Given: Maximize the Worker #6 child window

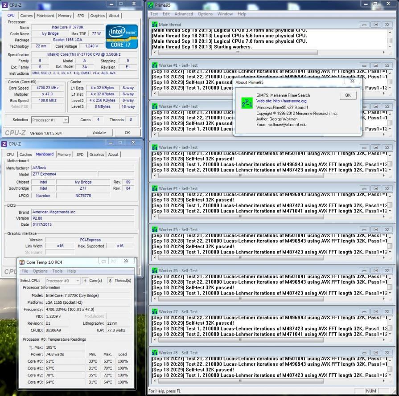Looking at the screenshot, I should click(x=375, y=271).
